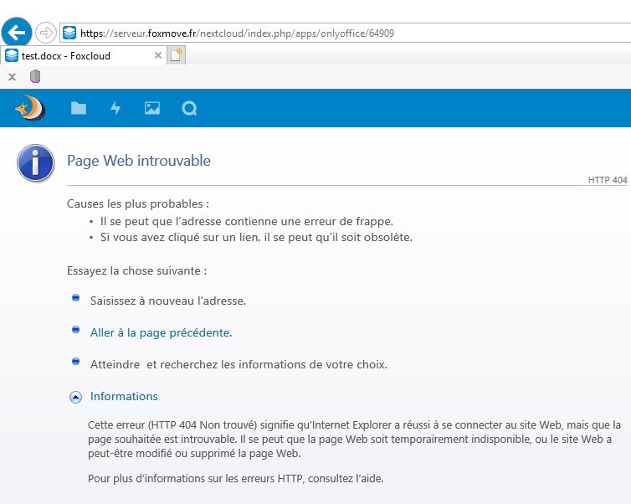Click the browser back arrow button
631x504 pixels.
tap(18, 33)
